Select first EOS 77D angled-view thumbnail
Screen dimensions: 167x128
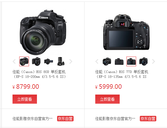tap(107, 61)
